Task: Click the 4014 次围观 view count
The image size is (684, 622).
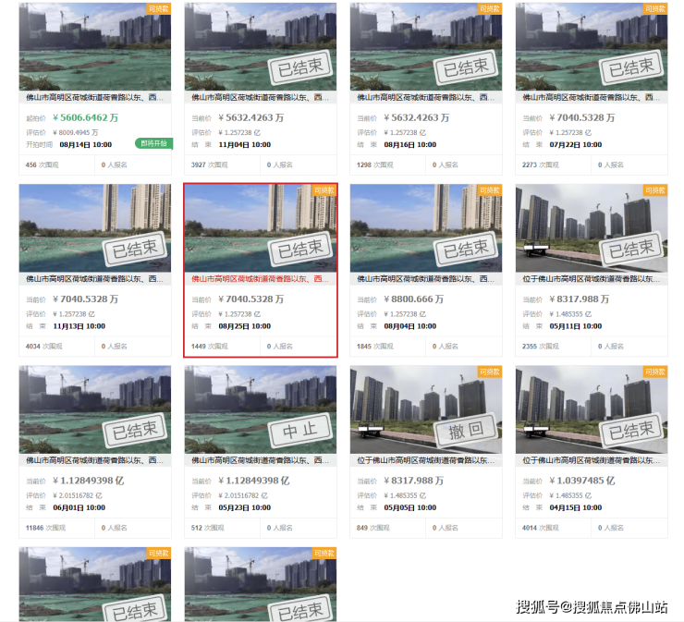Action: tap(541, 528)
